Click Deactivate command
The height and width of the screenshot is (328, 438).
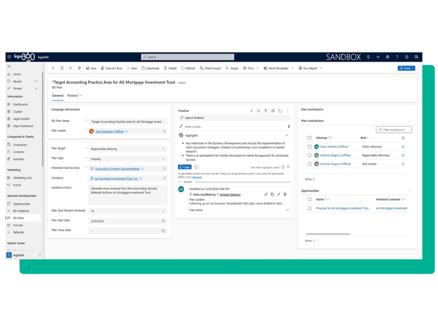point(150,68)
